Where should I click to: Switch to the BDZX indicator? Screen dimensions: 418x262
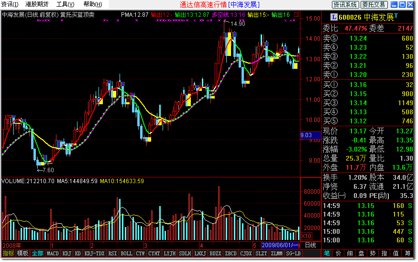coord(215,253)
